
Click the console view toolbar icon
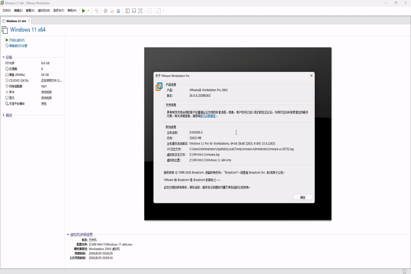click(150, 11)
